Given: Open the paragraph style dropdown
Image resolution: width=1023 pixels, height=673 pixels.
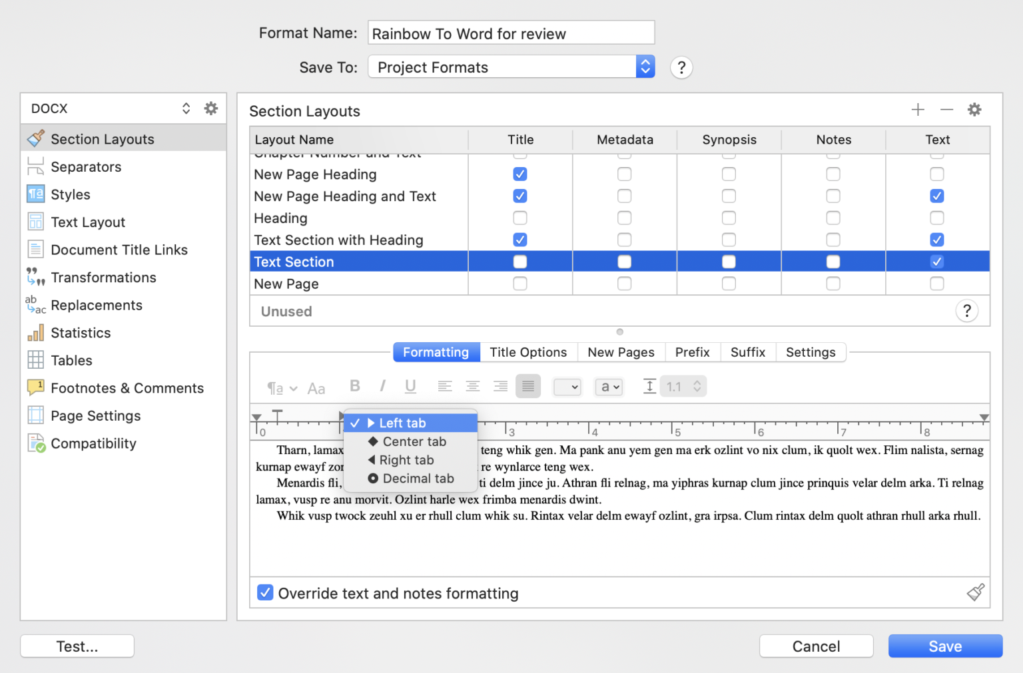Looking at the screenshot, I should click(567, 386).
